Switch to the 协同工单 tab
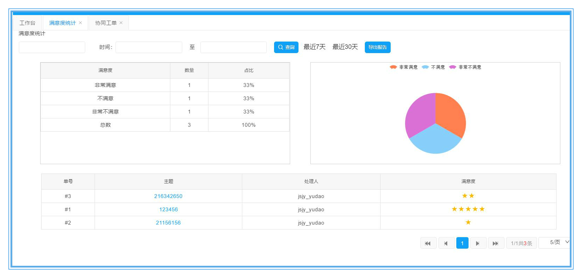Image resolution: width=582 pixels, height=278 pixels. 105,23
